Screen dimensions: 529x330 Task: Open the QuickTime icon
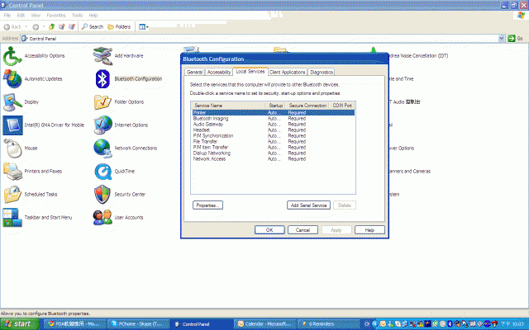(x=102, y=172)
